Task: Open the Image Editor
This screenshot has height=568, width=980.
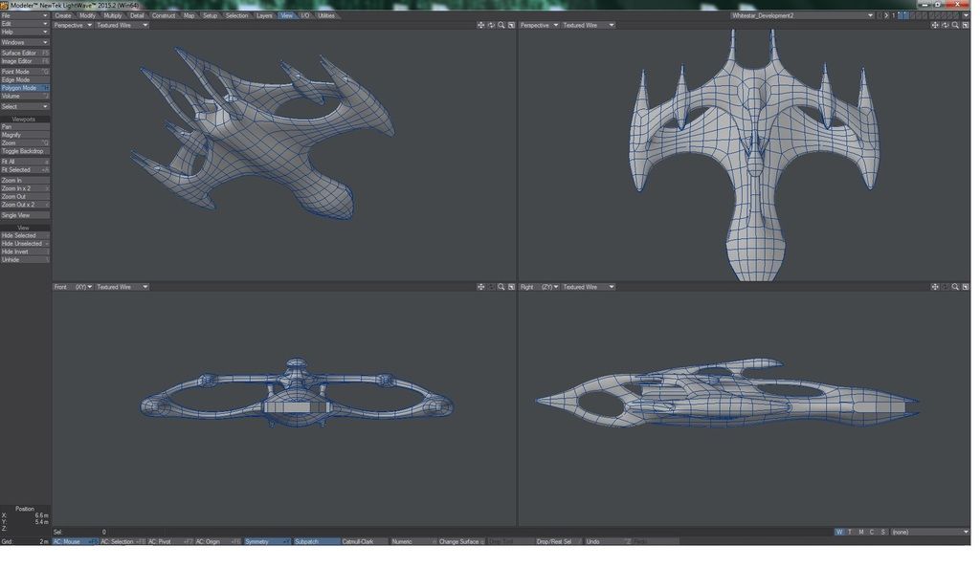Action: pyautogui.click(x=25, y=61)
